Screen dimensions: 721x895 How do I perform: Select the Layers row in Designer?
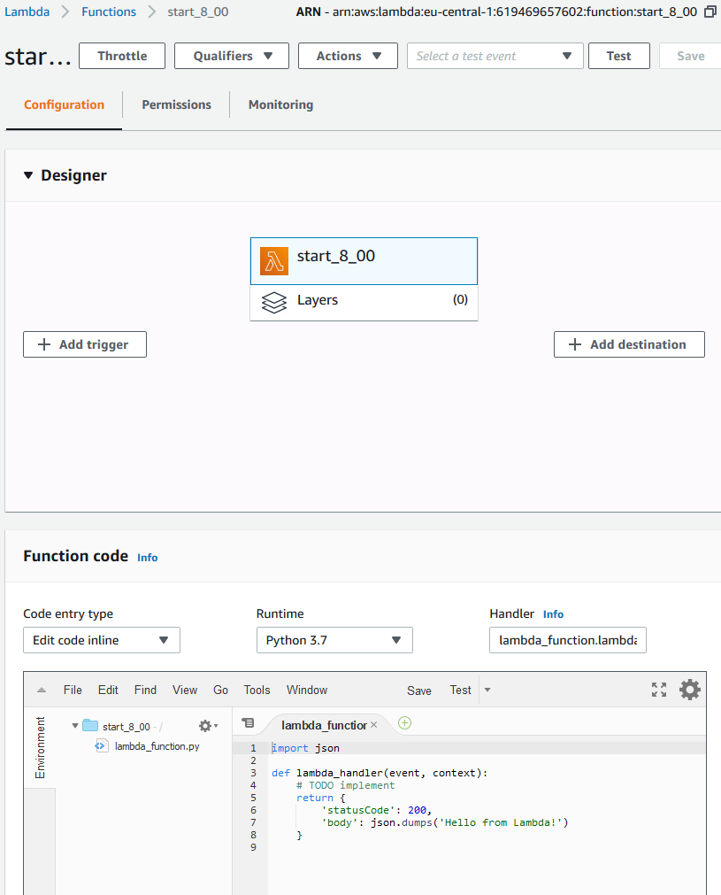[x=364, y=303]
